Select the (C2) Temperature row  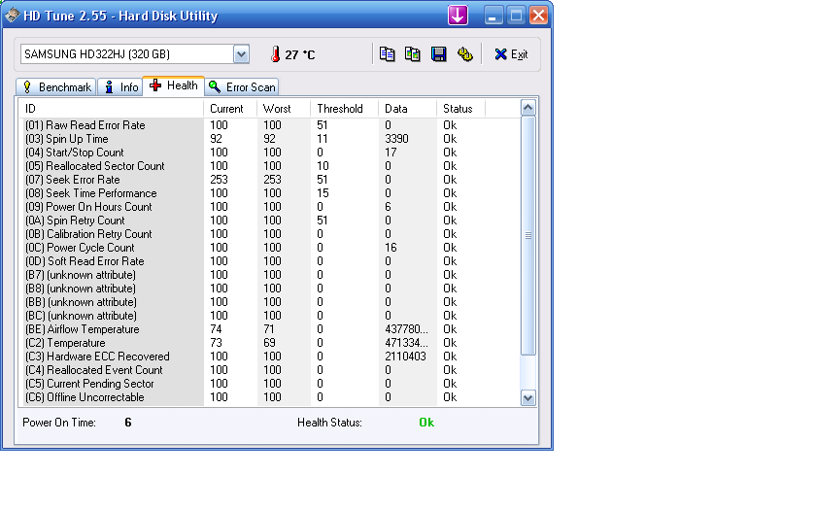click(269, 342)
